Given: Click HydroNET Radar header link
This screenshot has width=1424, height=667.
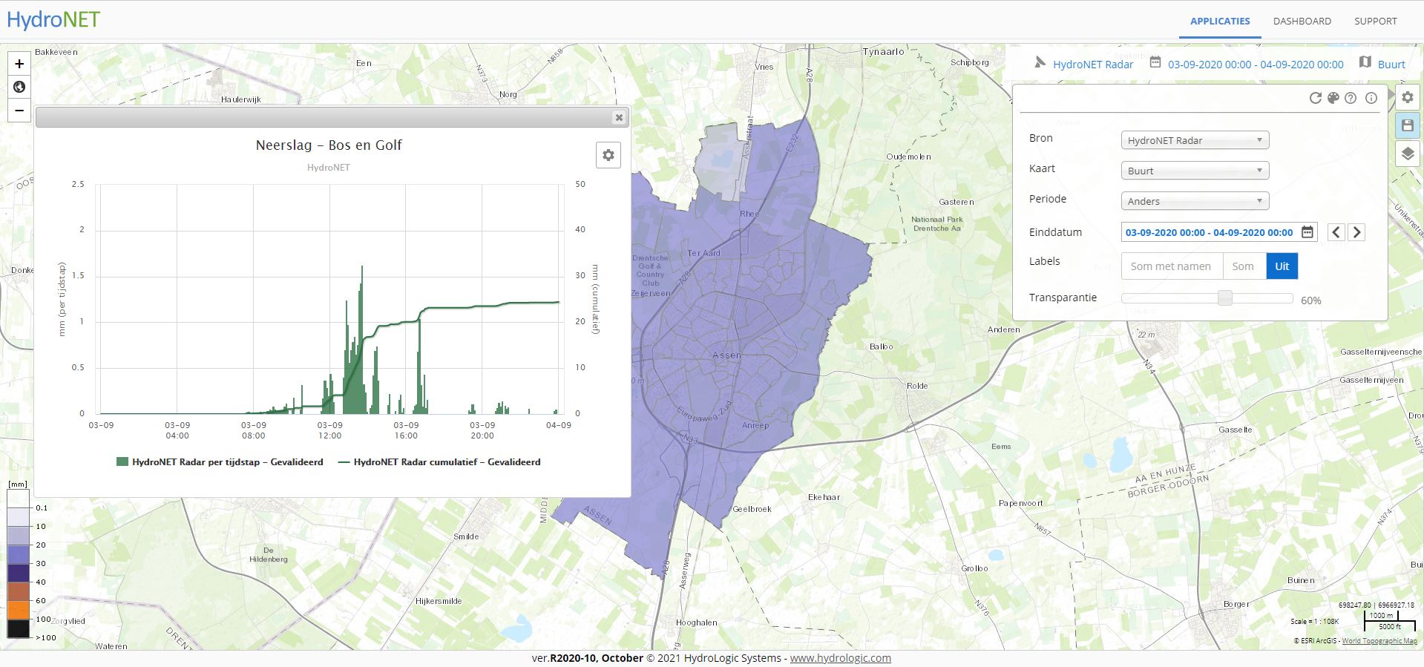Looking at the screenshot, I should pyautogui.click(x=1093, y=65).
